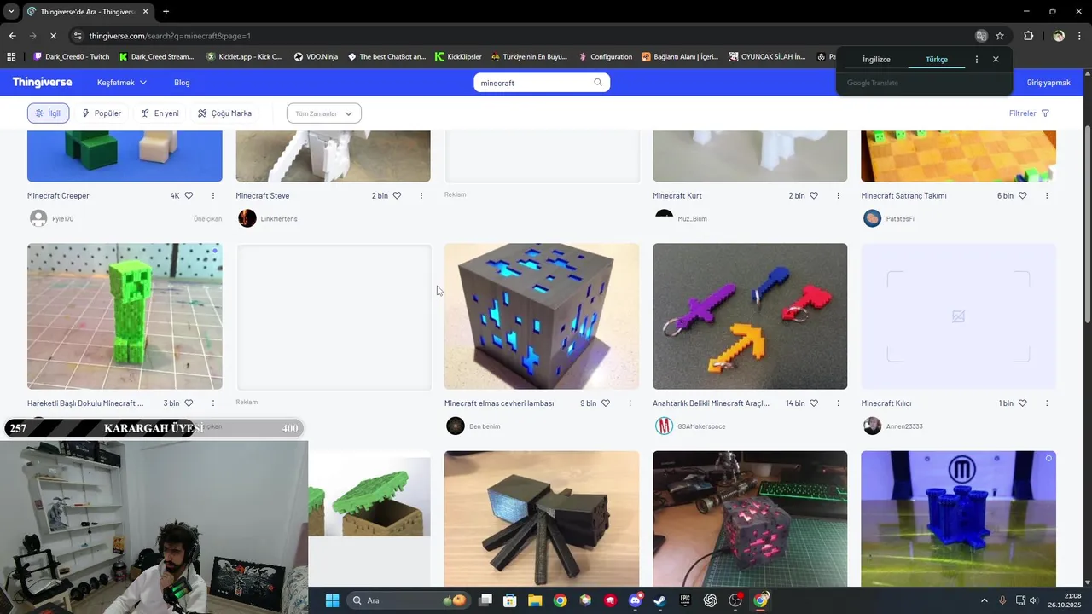Open ChatGPT from the taskbar
1092x614 pixels.
[x=711, y=600]
